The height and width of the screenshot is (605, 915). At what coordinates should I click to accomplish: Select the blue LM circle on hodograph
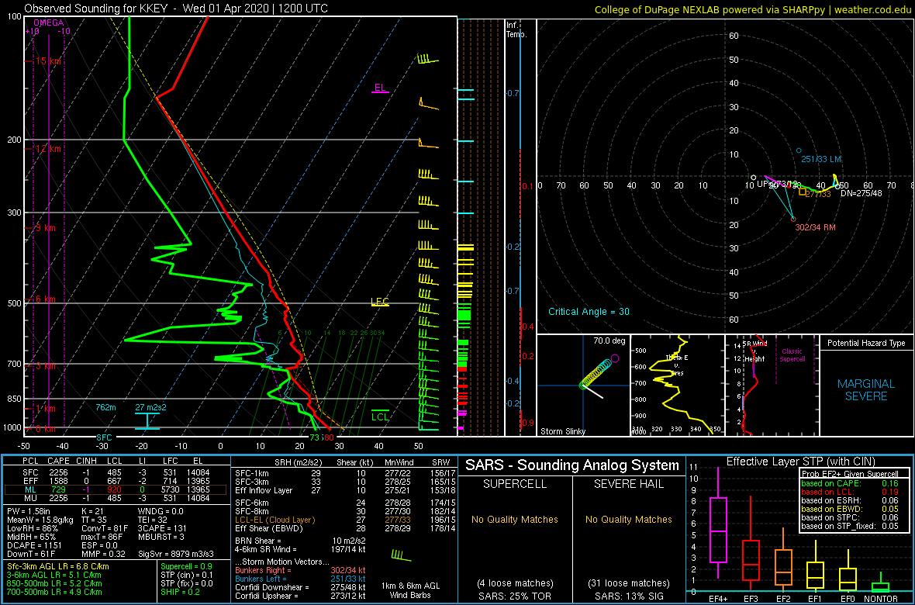click(799, 150)
